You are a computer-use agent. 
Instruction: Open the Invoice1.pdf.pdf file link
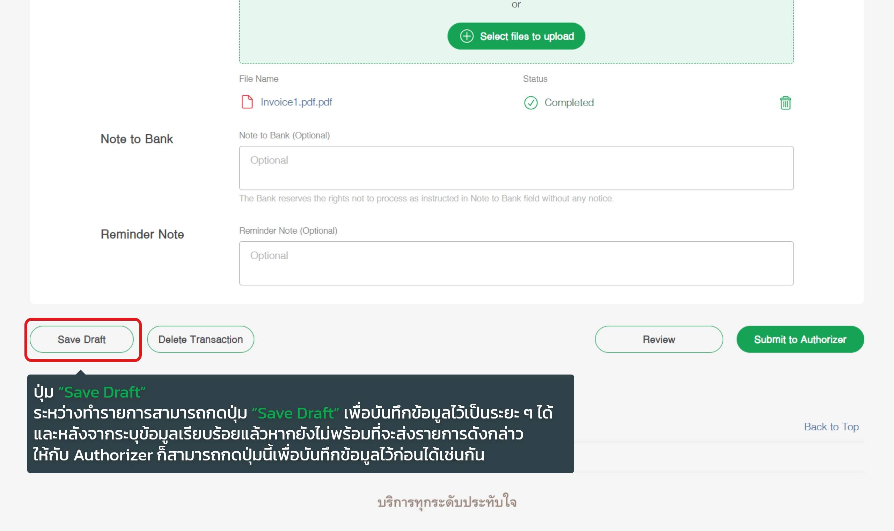[296, 102]
